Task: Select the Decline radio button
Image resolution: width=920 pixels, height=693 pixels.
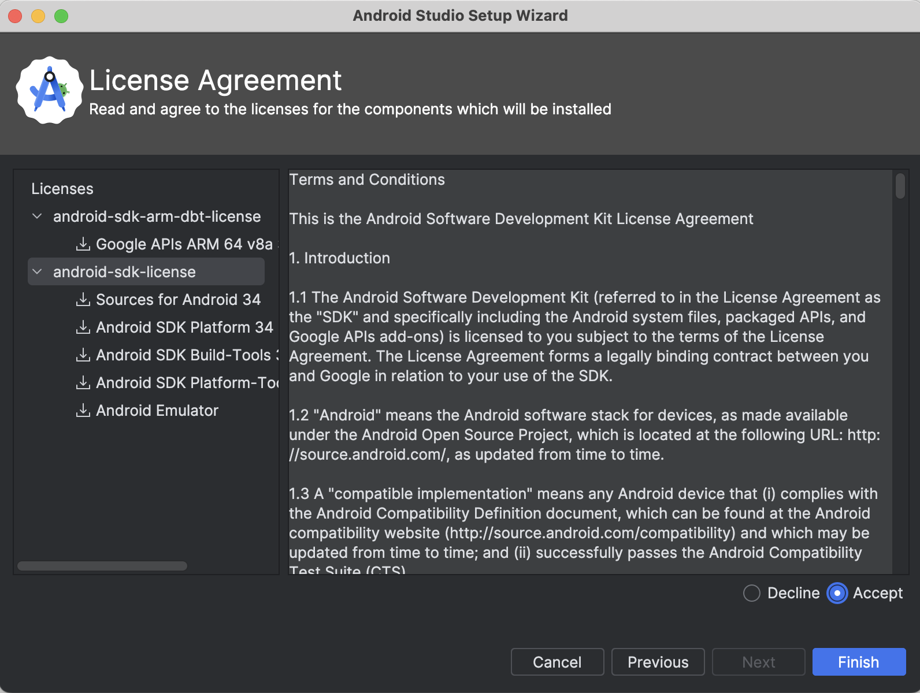Action: point(752,593)
